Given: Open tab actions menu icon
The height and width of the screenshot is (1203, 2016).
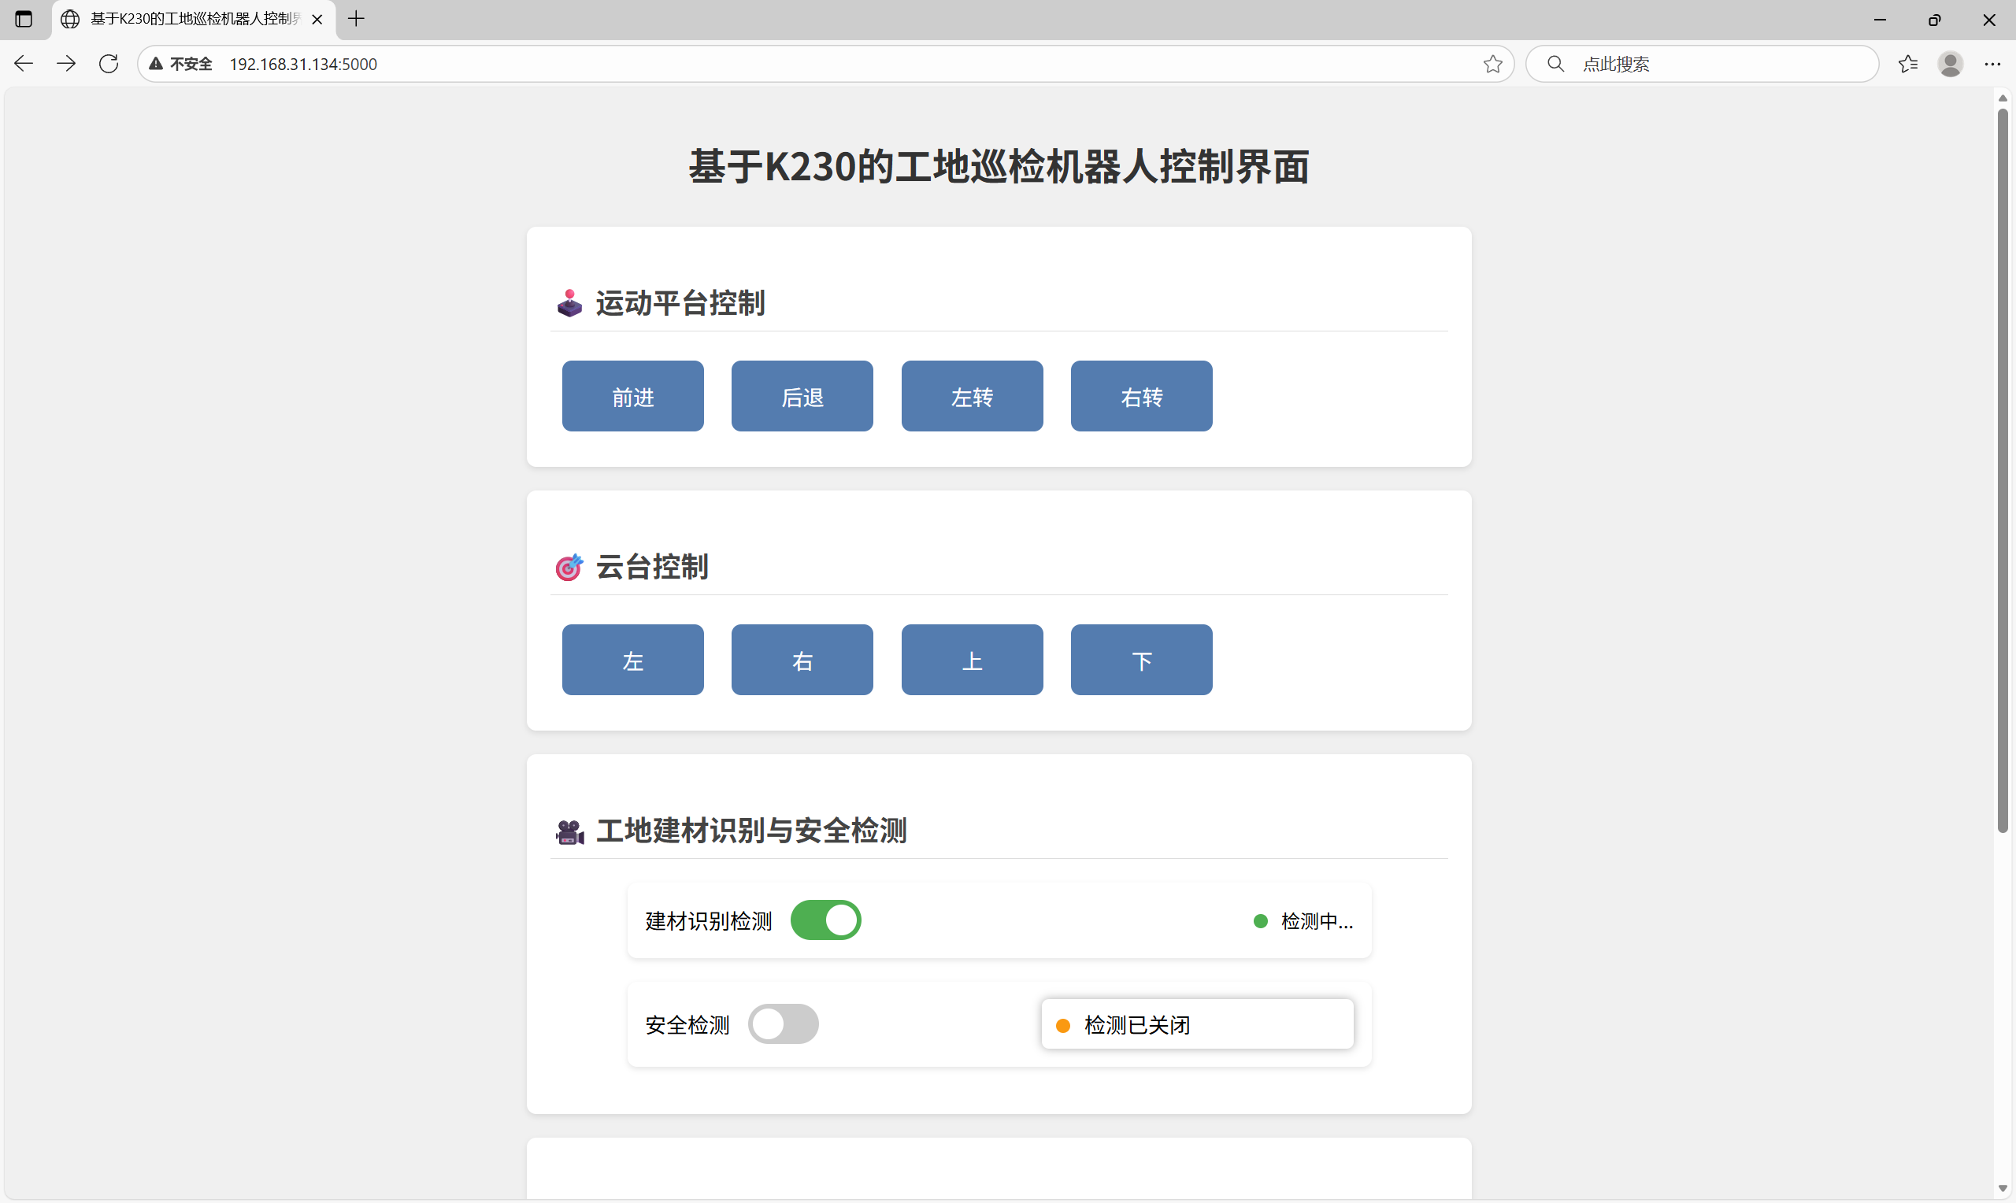Looking at the screenshot, I should (x=24, y=19).
